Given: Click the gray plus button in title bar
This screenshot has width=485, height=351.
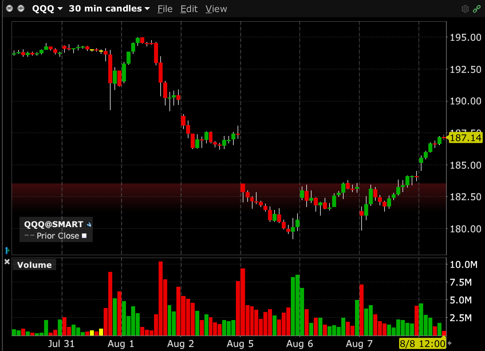Looking at the screenshot, I should pyautogui.click(x=21, y=9).
